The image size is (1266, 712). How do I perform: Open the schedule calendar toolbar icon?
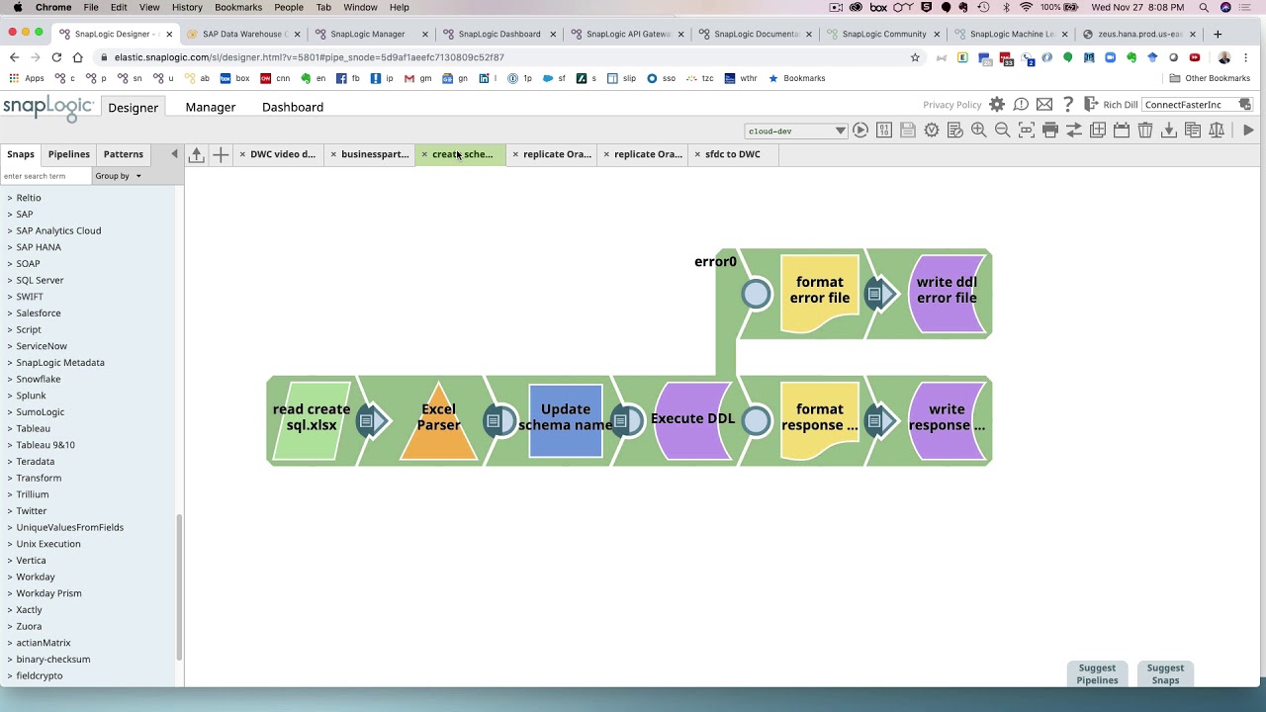coord(1122,131)
